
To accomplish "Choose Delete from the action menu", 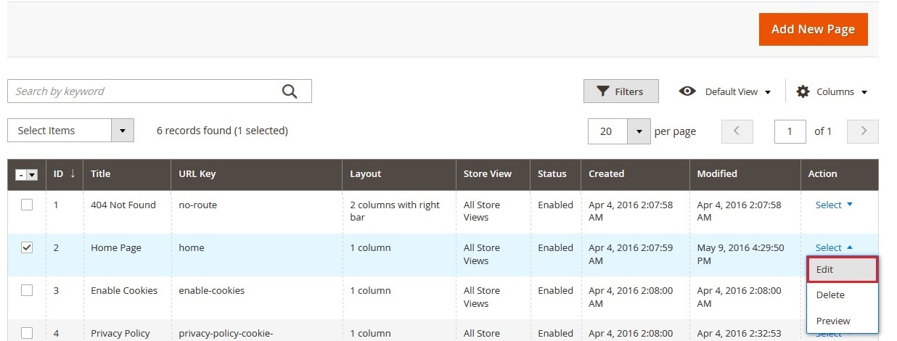I will tap(842, 295).
